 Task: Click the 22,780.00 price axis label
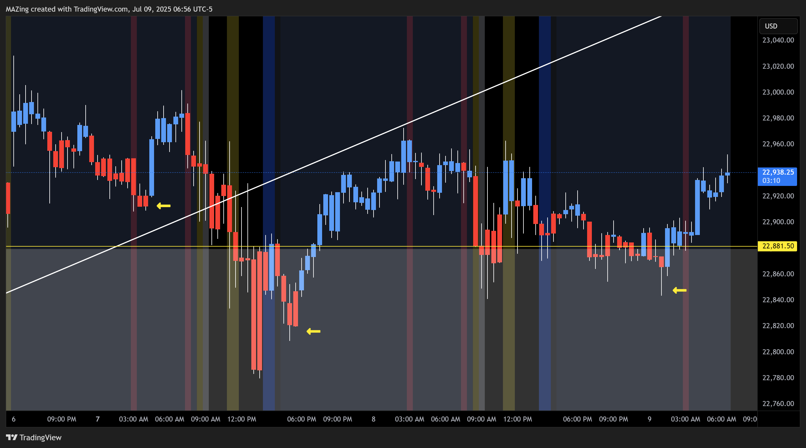pyautogui.click(x=778, y=378)
